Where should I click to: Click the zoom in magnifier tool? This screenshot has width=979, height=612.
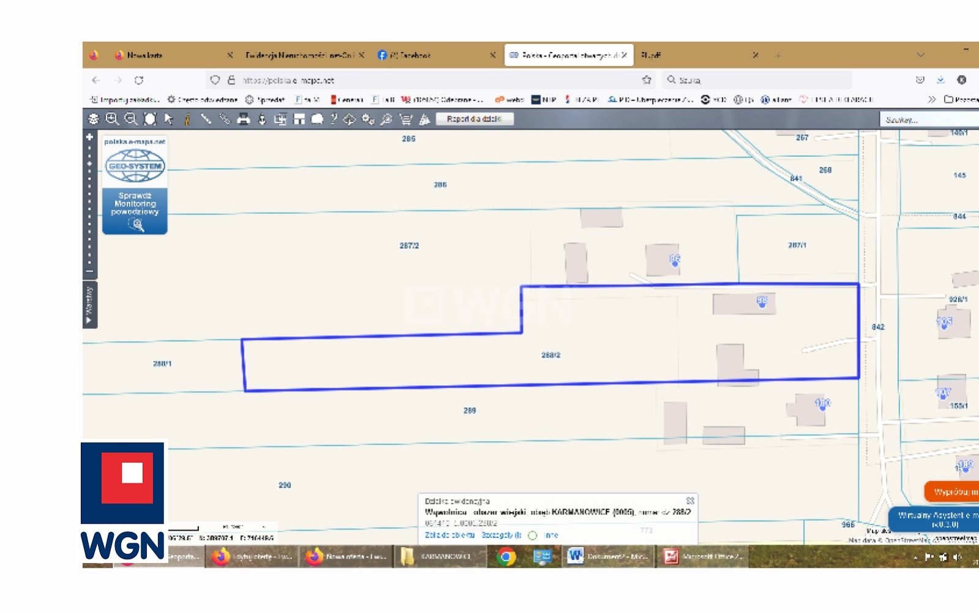click(112, 119)
